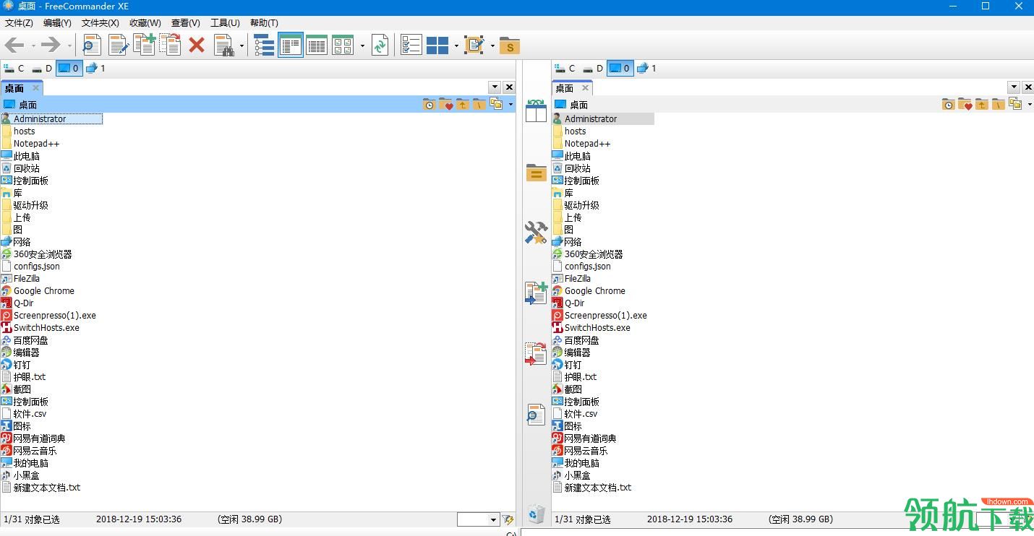The image size is (1034, 536).
Task: Click the Move files toolbar icon
Action: (x=170, y=46)
